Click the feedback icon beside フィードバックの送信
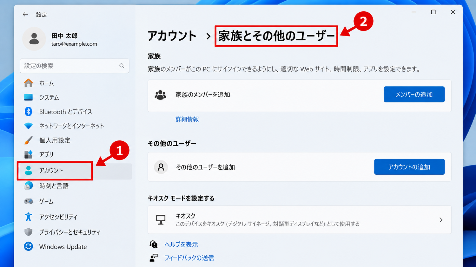 click(x=154, y=258)
